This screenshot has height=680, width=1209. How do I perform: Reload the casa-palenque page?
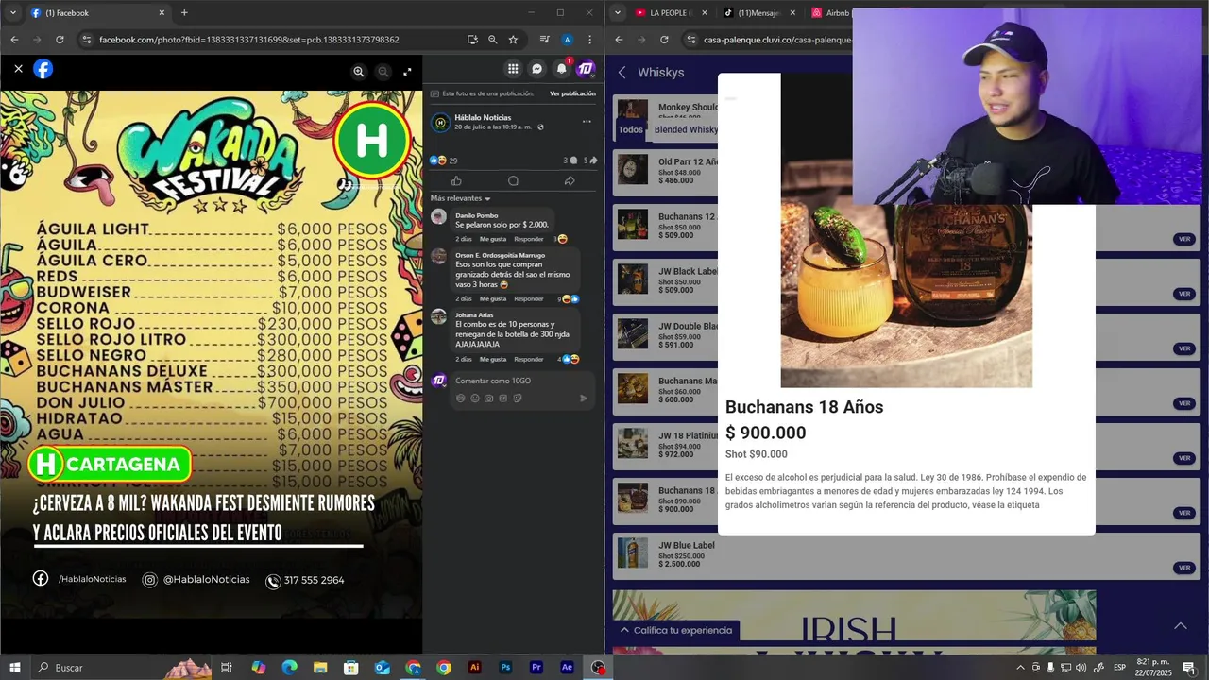pyautogui.click(x=664, y=40)
